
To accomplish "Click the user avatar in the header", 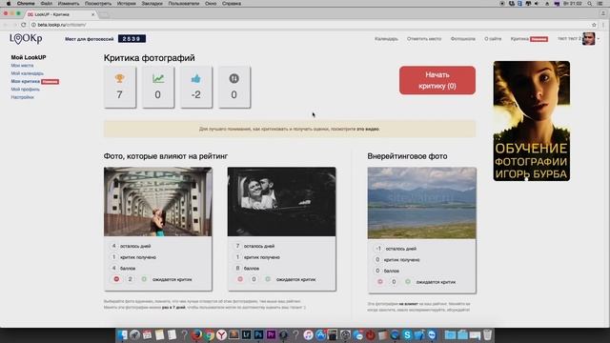I will (x=589, y=39).
